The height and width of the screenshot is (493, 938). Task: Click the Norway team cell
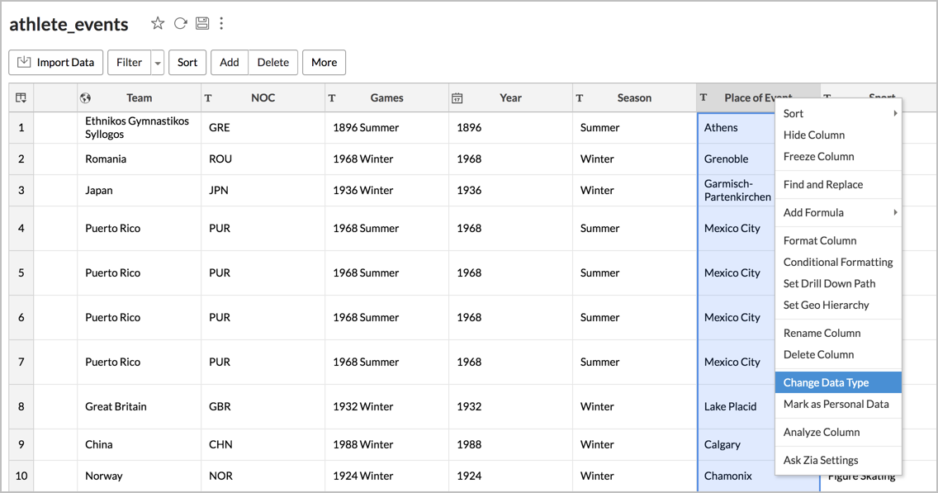[139, 476]
